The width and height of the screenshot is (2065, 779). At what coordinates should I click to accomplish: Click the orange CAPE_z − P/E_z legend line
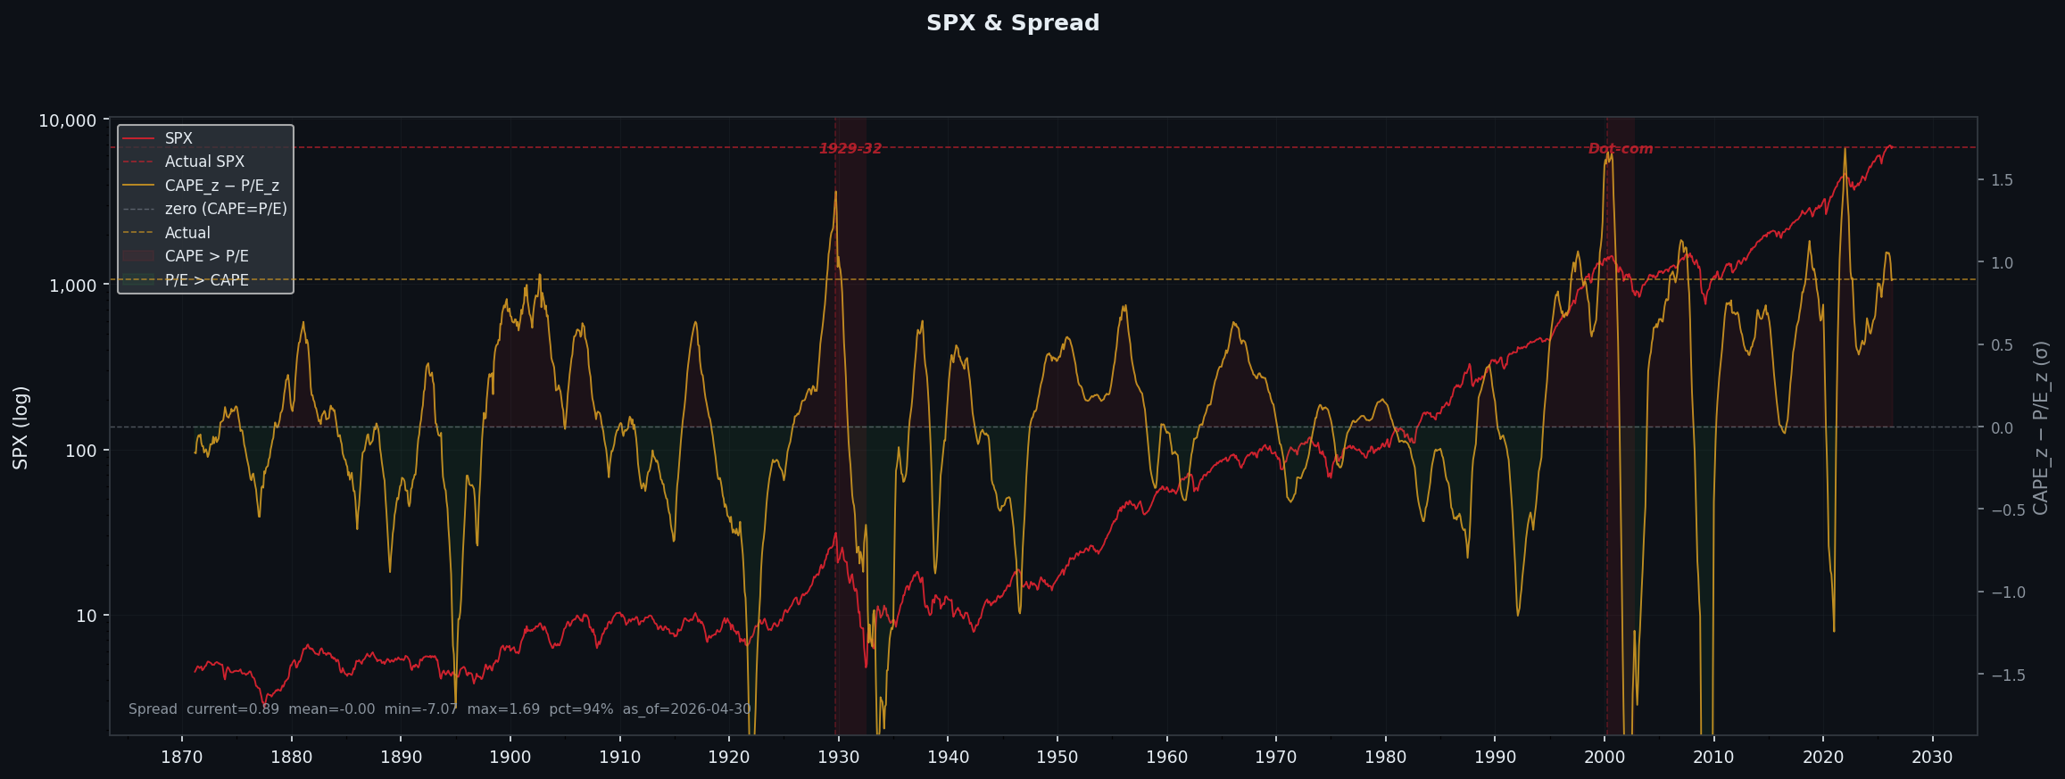pos(138,186)
